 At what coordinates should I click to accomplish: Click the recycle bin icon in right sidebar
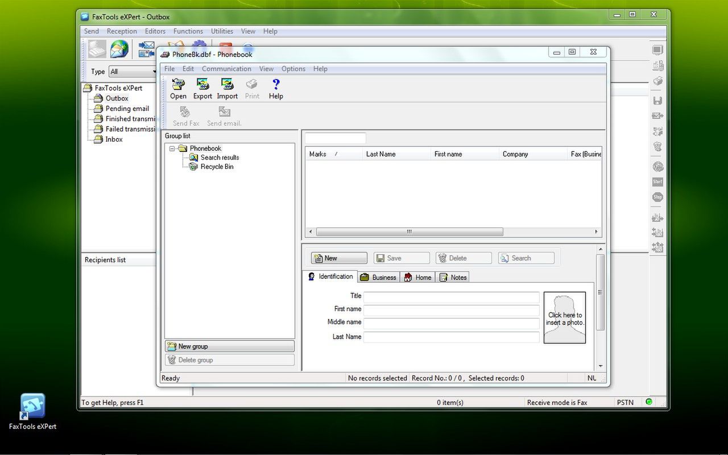(657, 146)
